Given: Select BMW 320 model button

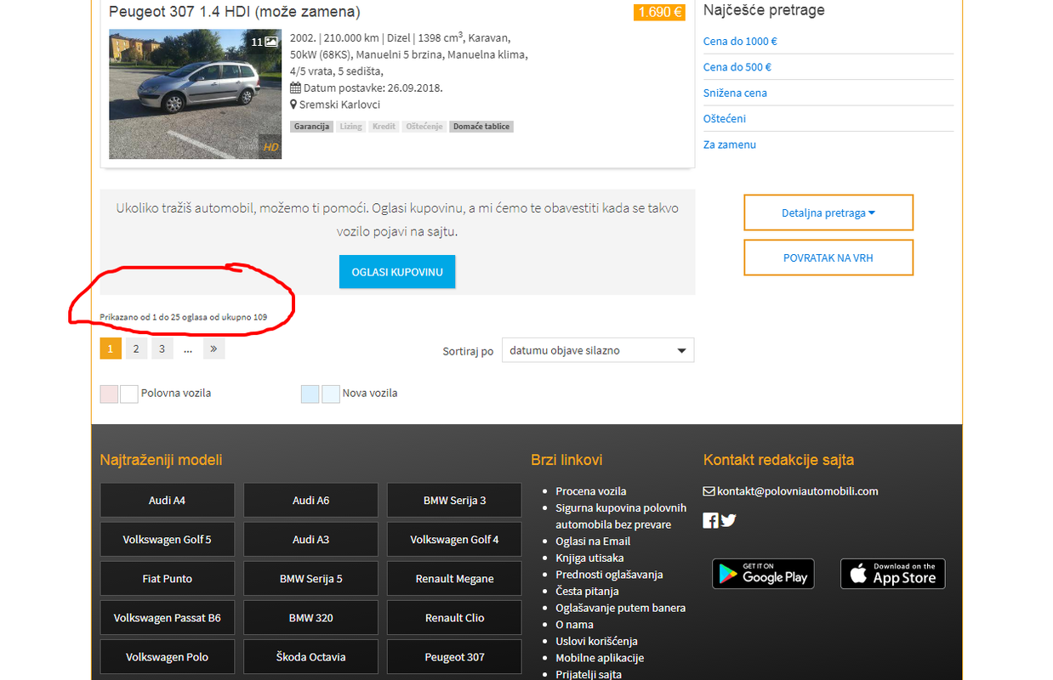Looking at the screenshot, I should click(x=310, y=617).
